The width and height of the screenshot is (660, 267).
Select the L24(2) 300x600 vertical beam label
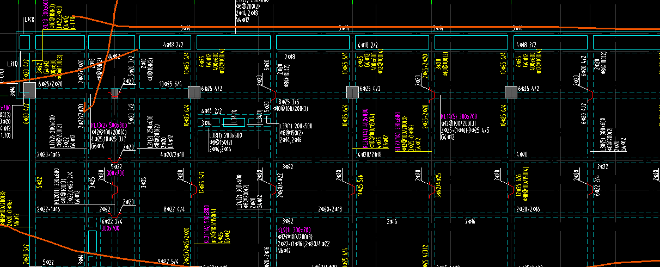click(240, 190)
